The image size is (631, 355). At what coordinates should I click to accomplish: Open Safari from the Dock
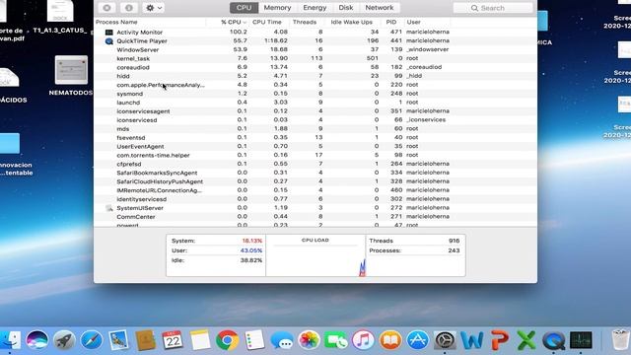pyautogui.click(x=92, y=340)
